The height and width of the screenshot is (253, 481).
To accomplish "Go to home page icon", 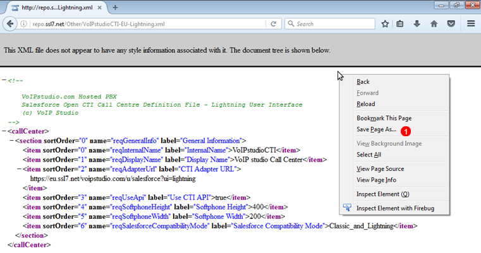I will click(x=434, y=24).
